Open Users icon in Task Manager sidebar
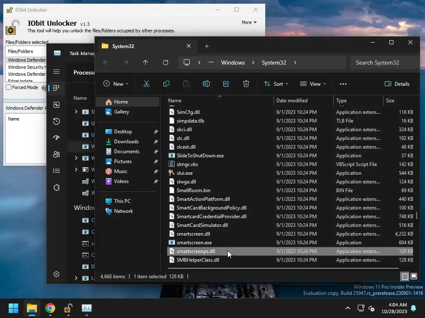This screenshot has height=318, width=425. click(x=56, y=154)
